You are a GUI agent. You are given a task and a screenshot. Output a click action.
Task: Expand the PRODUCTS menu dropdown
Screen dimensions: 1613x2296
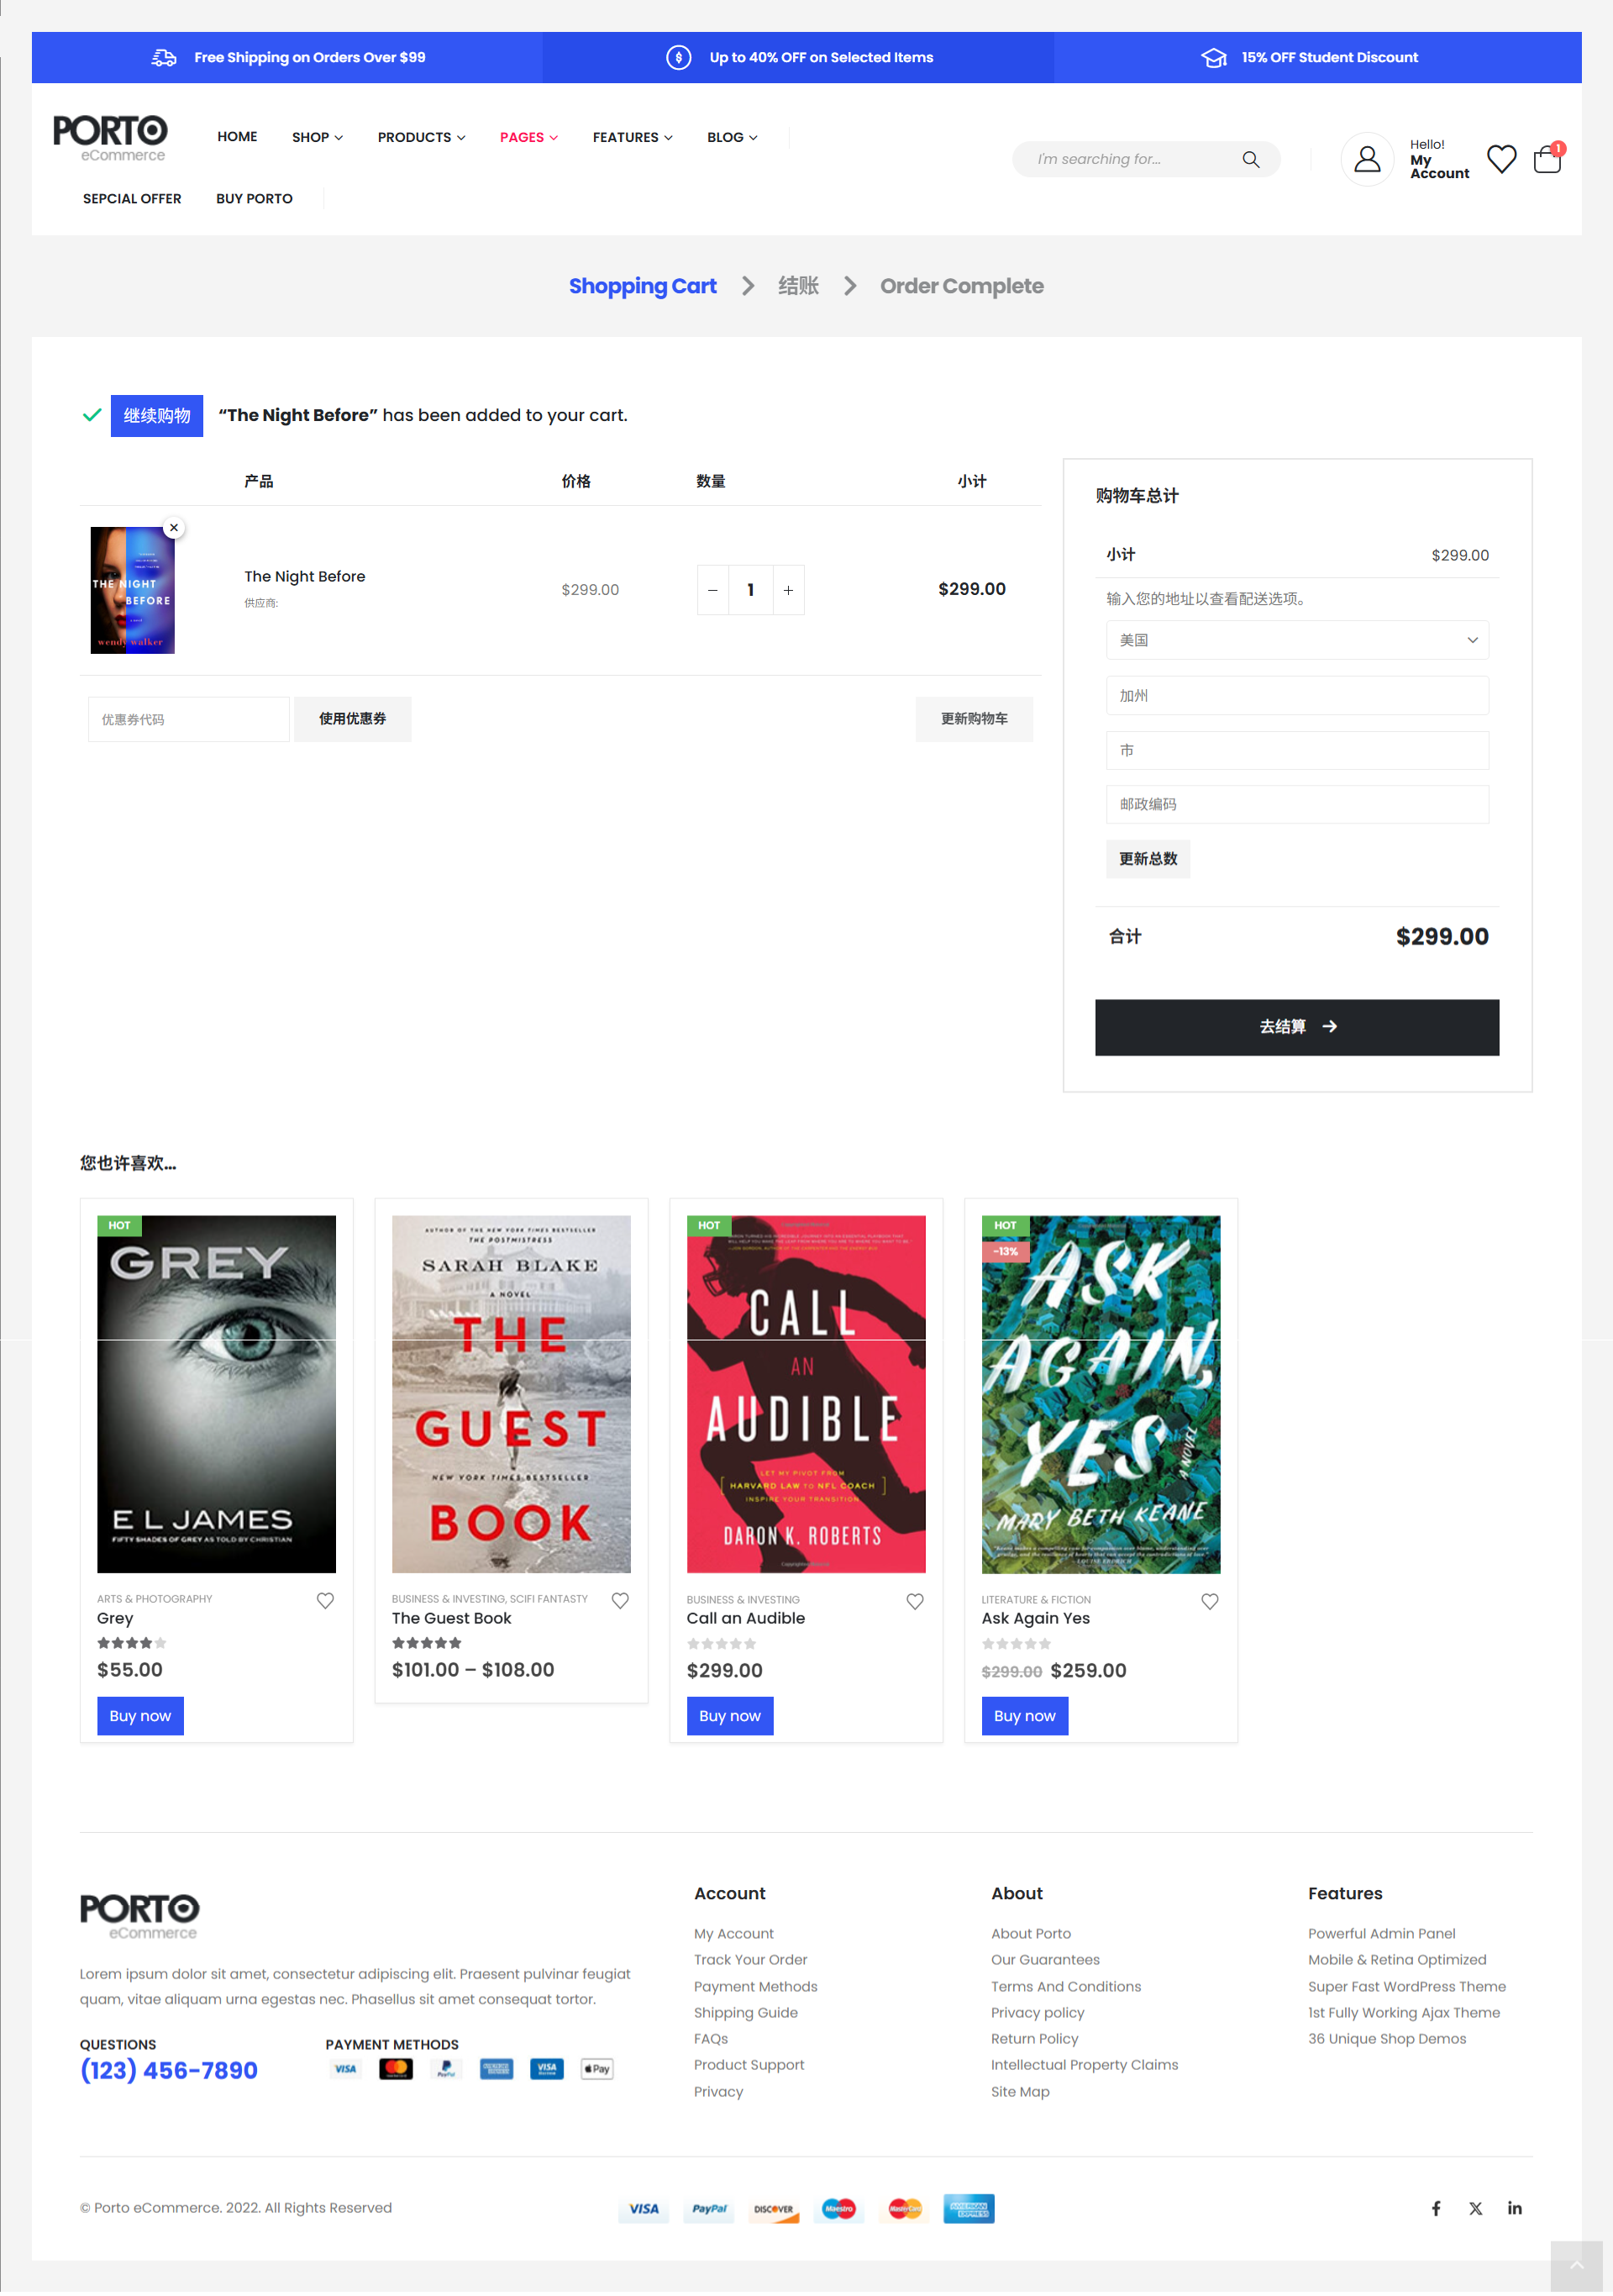click(x=421, y=137)
